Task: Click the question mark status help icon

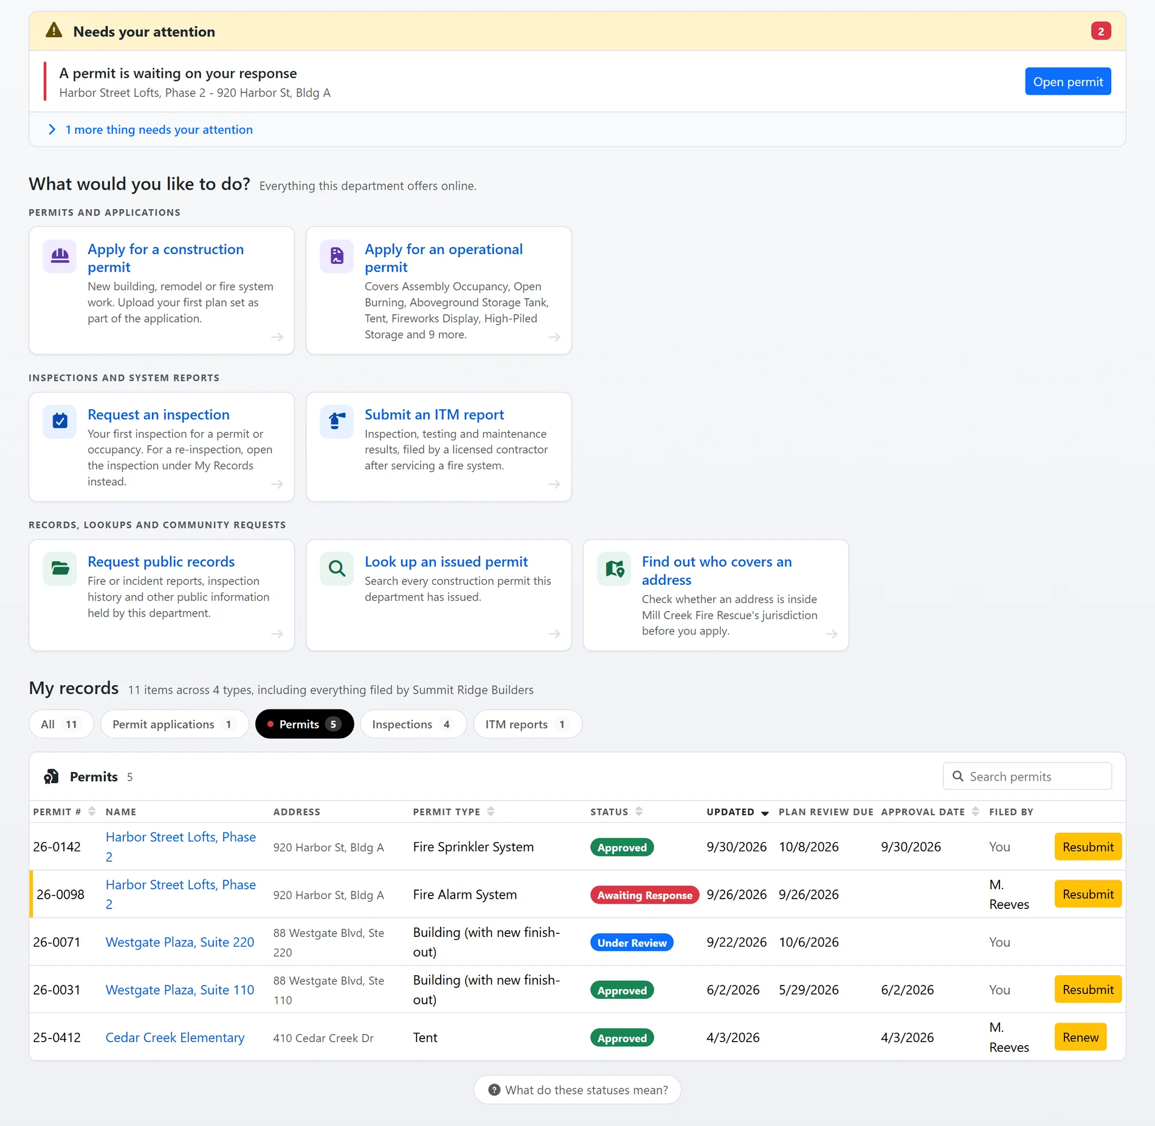Action: (x=494, y=1090)
